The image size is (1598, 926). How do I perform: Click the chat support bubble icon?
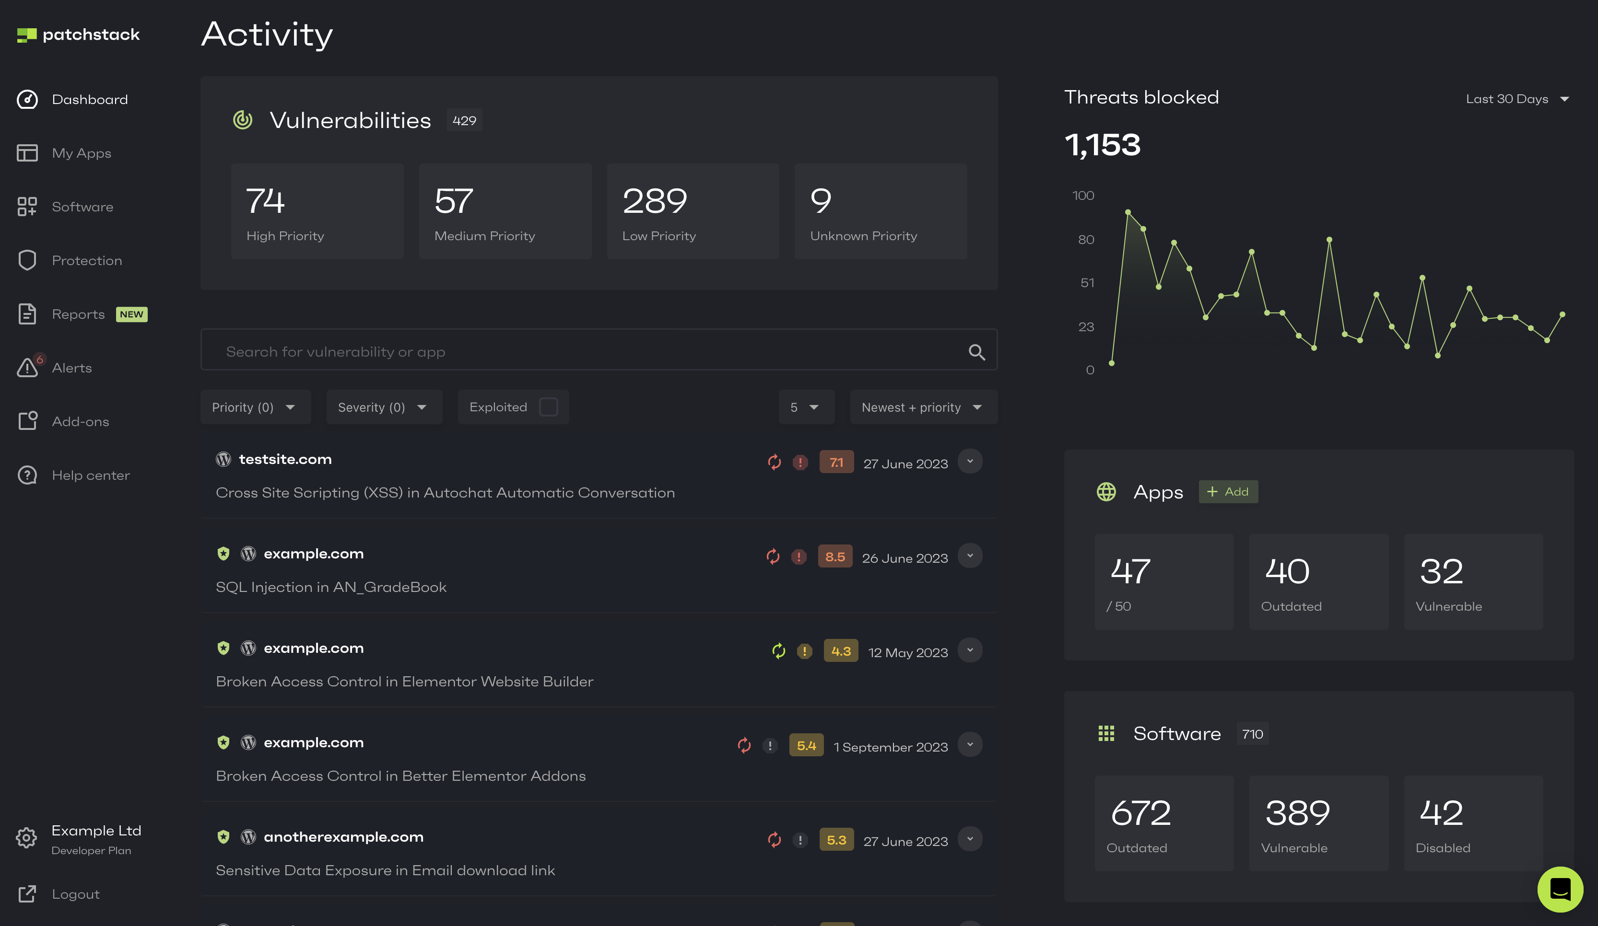1560,889
